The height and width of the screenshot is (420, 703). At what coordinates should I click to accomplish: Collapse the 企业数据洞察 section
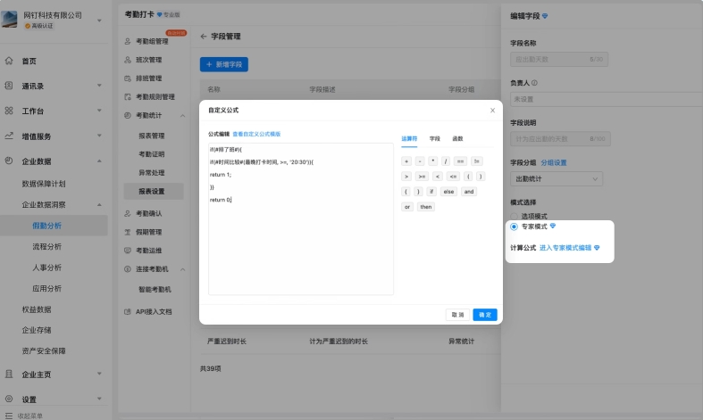[x=99, y=205]
